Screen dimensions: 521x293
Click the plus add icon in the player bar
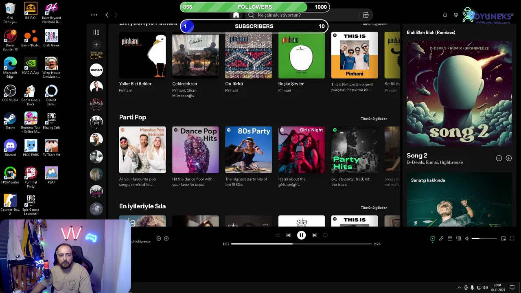click(x=166, y=238)
